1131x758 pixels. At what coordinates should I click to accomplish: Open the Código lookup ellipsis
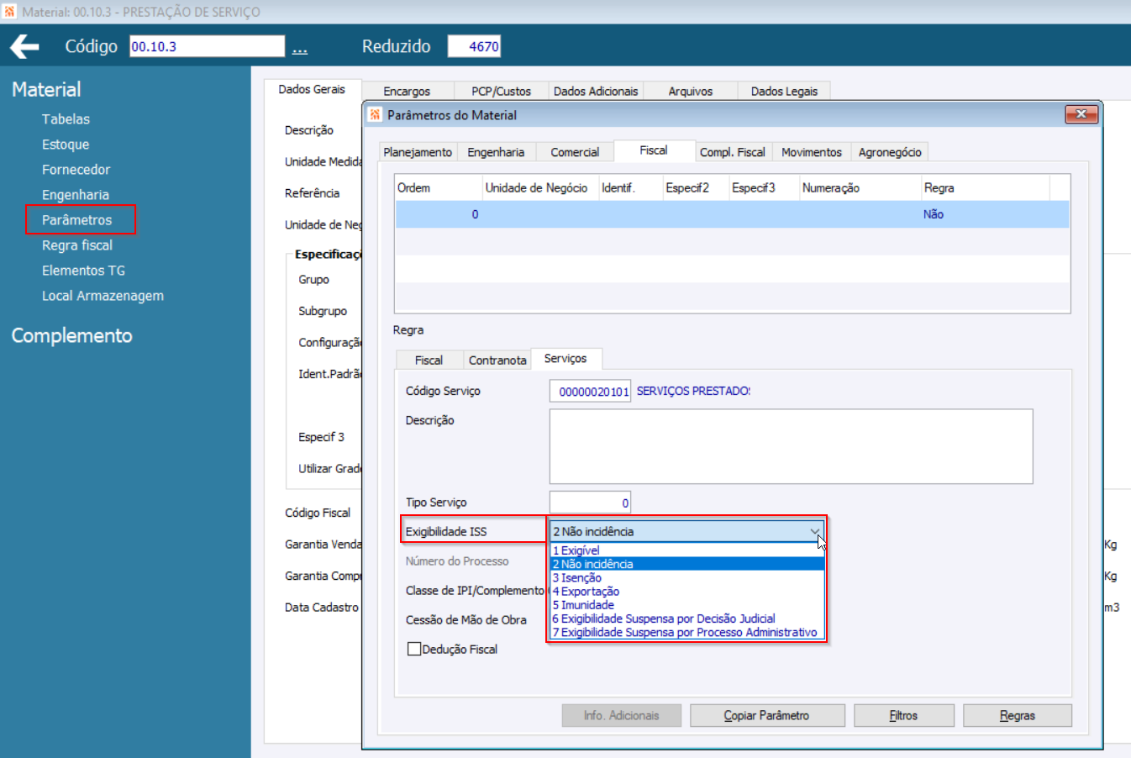[x=300, y=48]
